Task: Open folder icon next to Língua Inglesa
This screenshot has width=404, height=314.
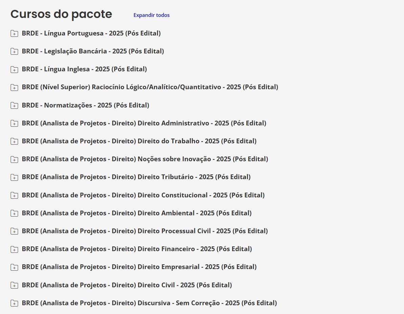Action: click(14, 70)
